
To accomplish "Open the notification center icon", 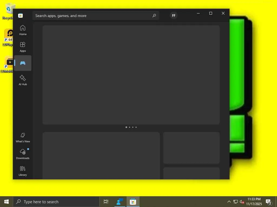I will coord(269,202).
